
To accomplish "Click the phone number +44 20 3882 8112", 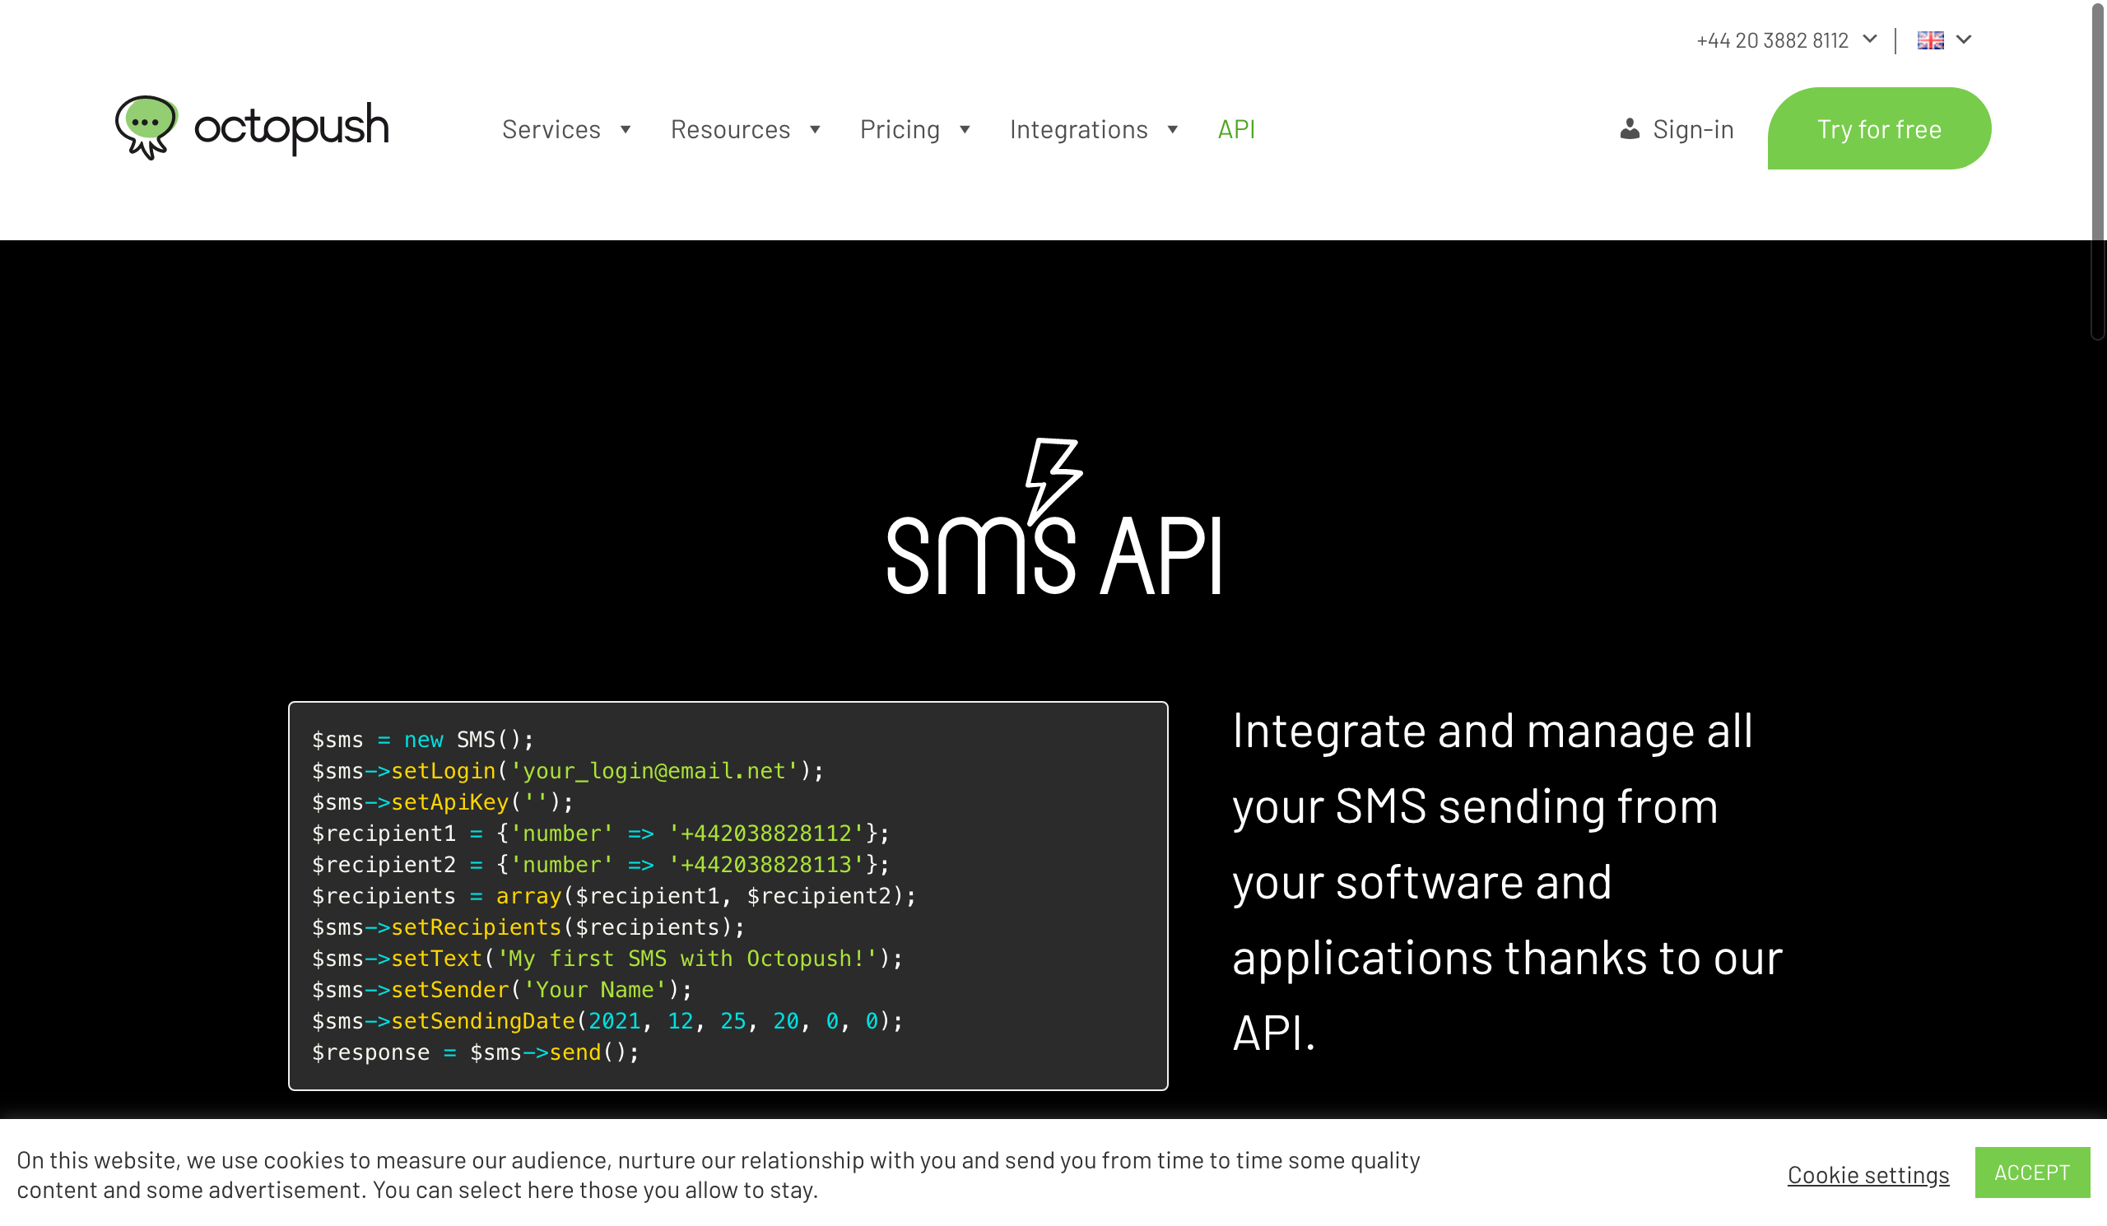I will [1772, 40].
